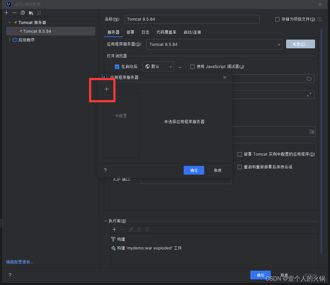This screenshot has width=330, height=285.
Task: Collapse the before launch section
Action: [x=106, y=221]
